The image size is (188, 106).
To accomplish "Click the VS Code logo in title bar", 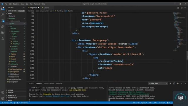I will 2,4.
